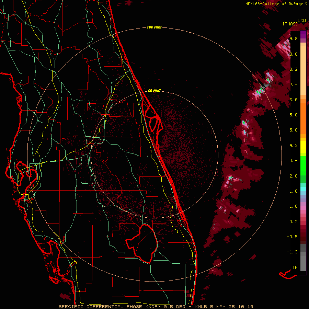
Task: Click the 9.0 scale value
Action: [294, 54]
